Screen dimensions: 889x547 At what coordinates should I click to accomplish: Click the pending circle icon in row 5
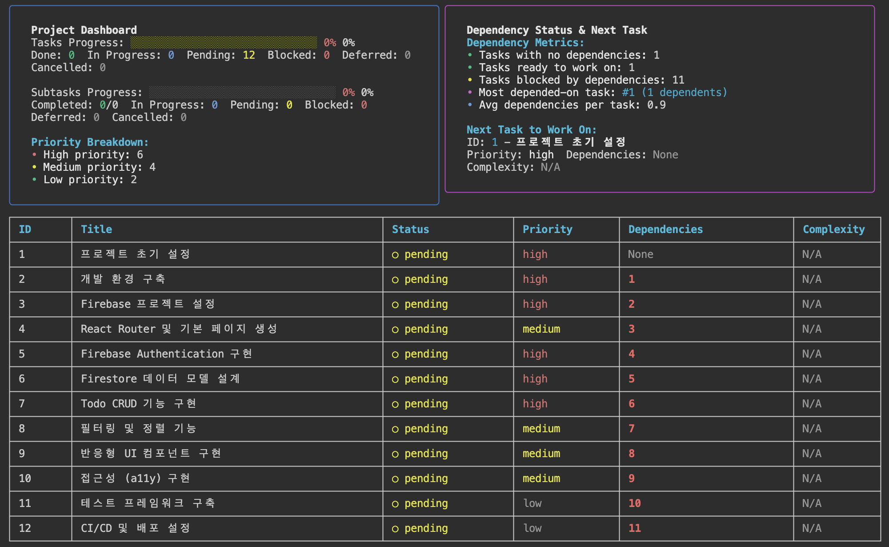point(395,354)
